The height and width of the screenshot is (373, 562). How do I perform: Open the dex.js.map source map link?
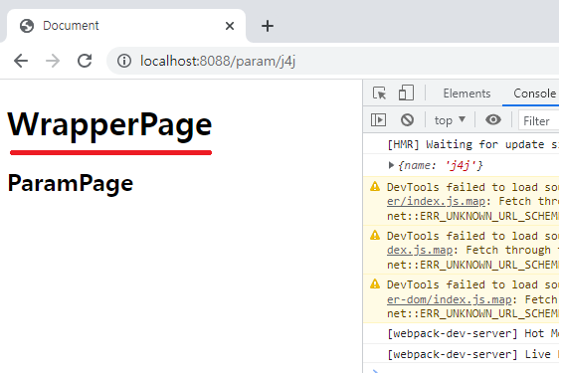(x=420, y=250)
